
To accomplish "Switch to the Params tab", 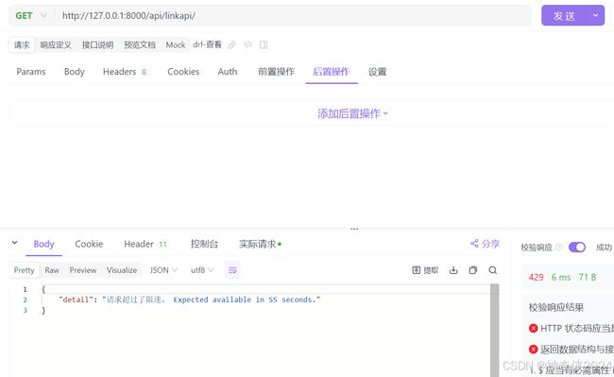I will coord(31,72).
